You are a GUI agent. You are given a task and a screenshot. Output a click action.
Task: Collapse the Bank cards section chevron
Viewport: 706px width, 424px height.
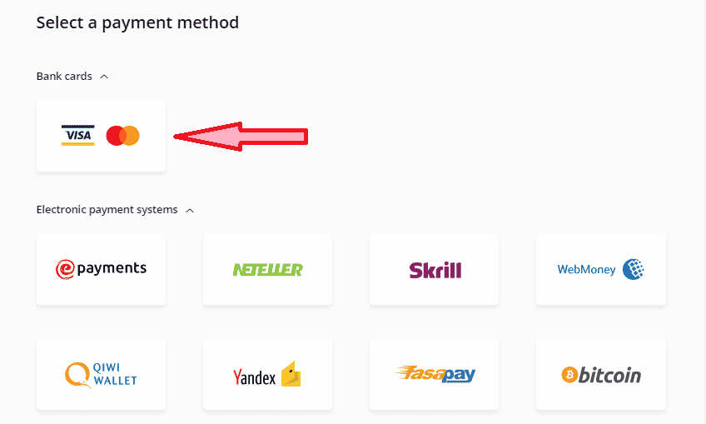point(104,77)
